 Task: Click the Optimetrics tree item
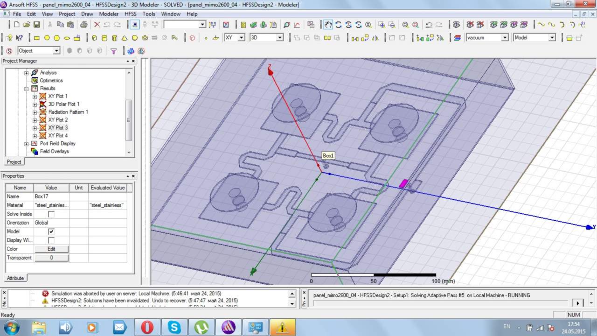pyautogui.click(x=51, y=81)
